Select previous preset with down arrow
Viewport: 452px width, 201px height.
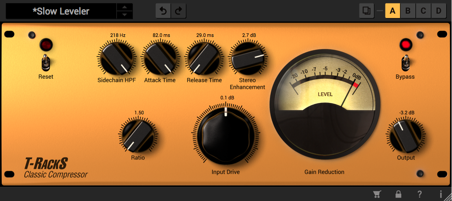pyautogui.click(x=124, y=15)
